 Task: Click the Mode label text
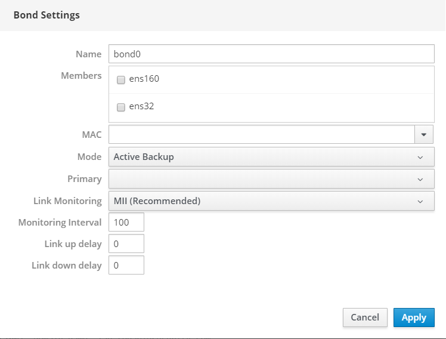[89, 157]
